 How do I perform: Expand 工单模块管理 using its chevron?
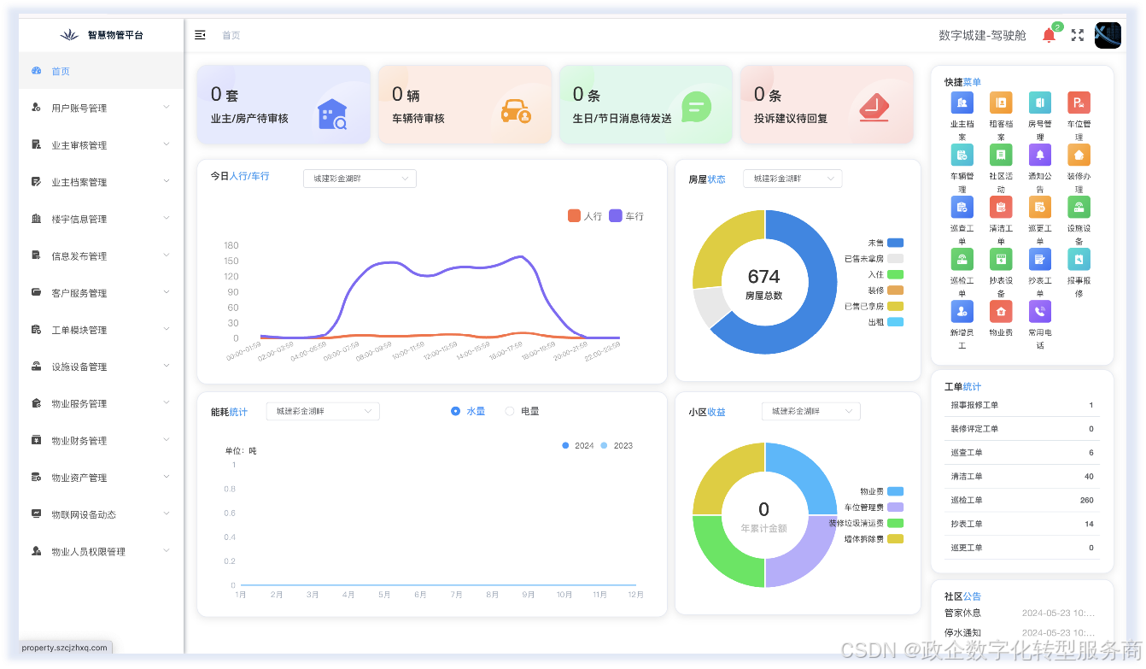167,329
